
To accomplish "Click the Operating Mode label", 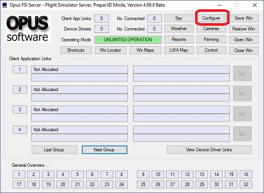I will tap(76, 40).
